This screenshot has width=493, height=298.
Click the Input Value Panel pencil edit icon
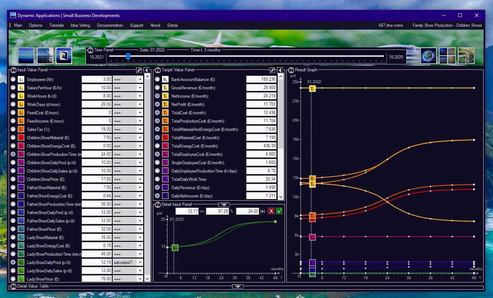pos(139,70)
